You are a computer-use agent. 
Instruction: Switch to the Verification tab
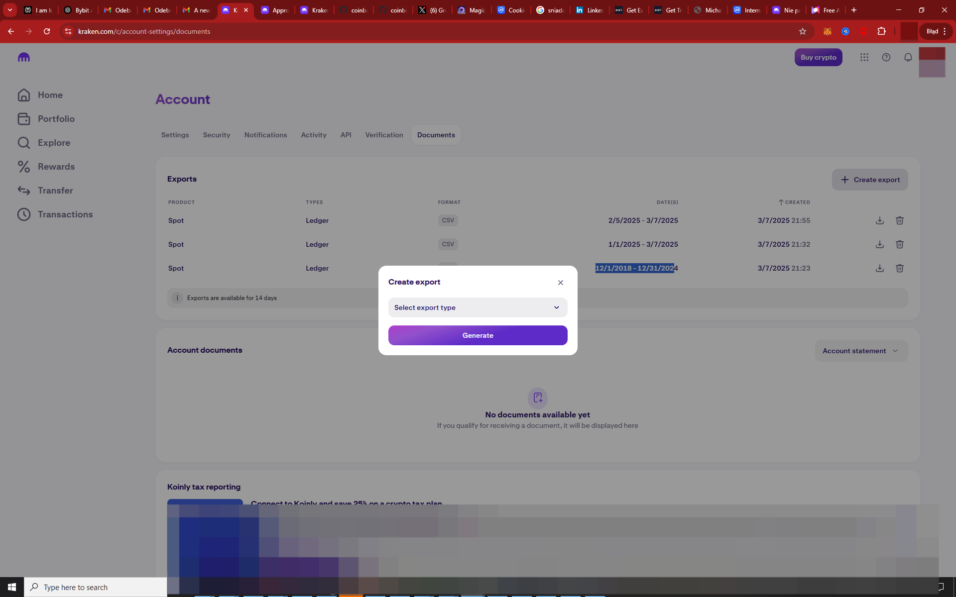384,135
